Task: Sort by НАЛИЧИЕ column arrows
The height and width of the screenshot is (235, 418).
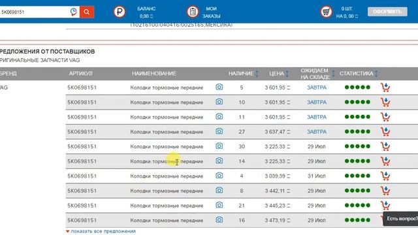Action: click(x=257, y=74)
